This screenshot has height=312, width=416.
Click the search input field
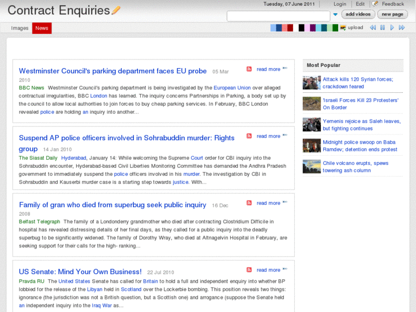tap(278, 15)
